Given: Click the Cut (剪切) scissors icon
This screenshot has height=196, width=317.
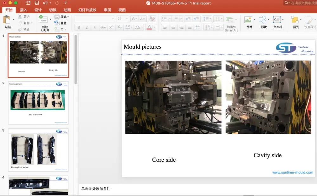Looking at the screenshot, I should pyautogui.click(x=20, y=17).
